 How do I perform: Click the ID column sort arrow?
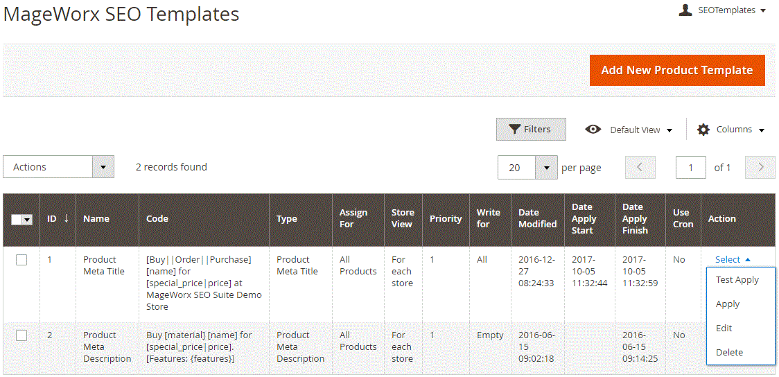pos(66,218)
